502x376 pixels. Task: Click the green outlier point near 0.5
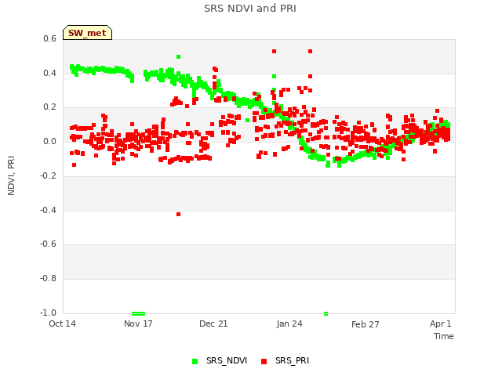coord(178,57)
